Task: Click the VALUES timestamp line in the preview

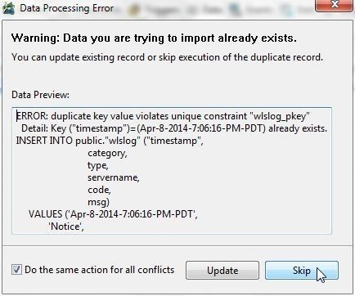Action: [x=113, y=214]
